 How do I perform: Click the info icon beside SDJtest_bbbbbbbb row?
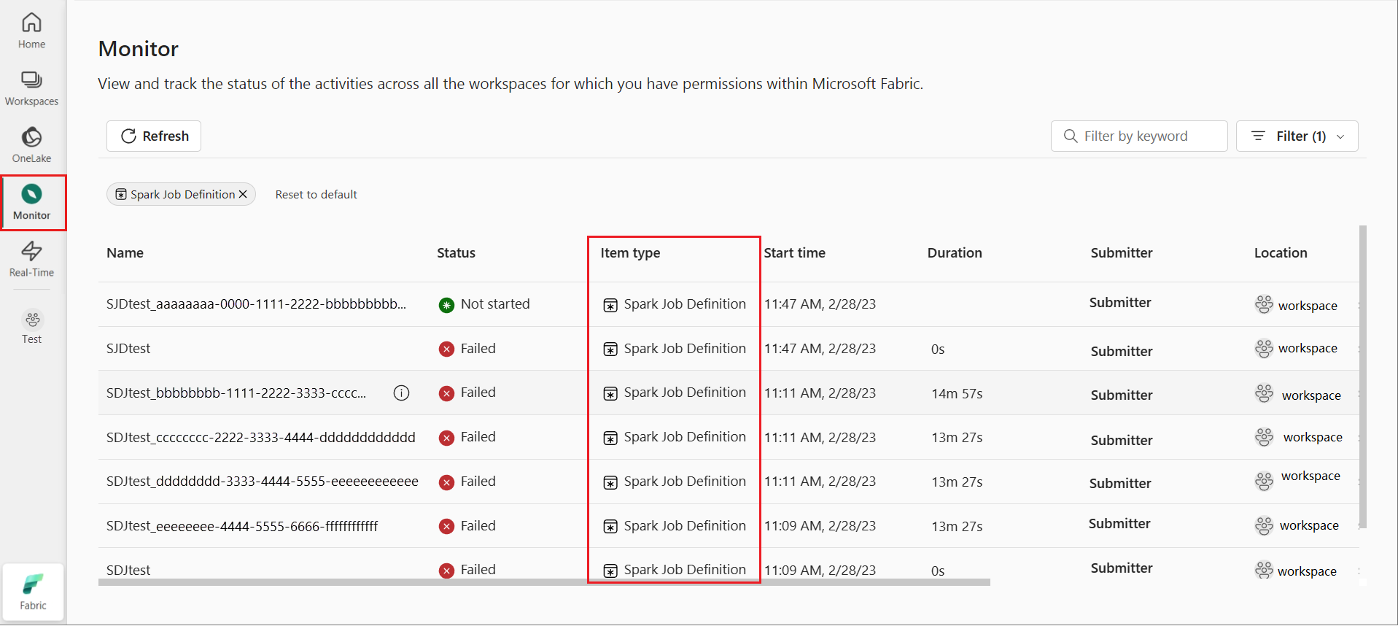(x=401, y=393)
